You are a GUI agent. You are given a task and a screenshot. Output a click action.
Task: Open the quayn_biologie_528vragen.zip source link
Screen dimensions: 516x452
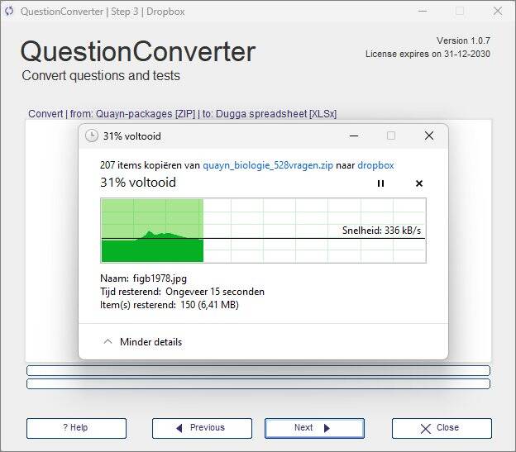click(268, 165)
